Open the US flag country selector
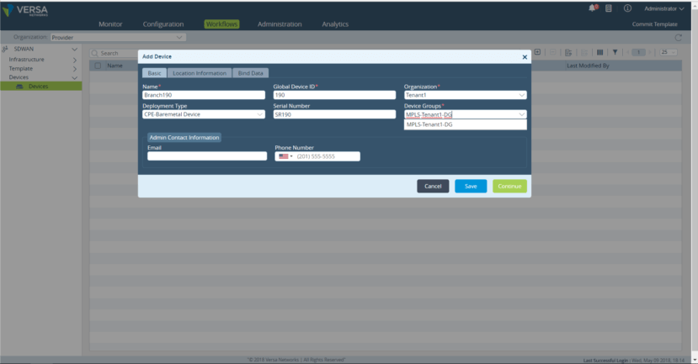698x364 pixels. pos(285,156)
